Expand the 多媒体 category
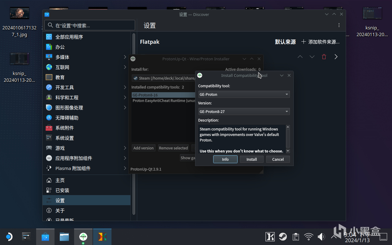 click(x=125, y=57)
